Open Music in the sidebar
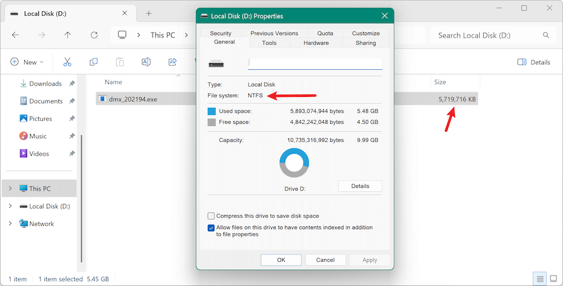The width and height of the screenshot is (563, 286). click(x=38, y=136)
